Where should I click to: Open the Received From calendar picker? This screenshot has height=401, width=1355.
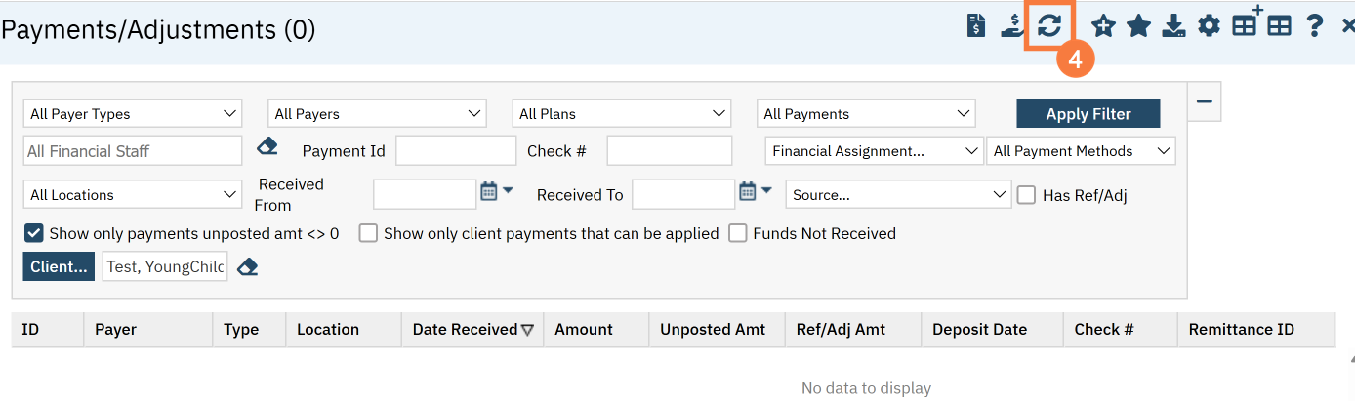pos(490,192)
